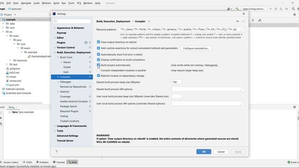Click the forward arrow in the Settings header
Image resolution: width=299 pixels, height=168 pixels.
click(x=243, y=21)
